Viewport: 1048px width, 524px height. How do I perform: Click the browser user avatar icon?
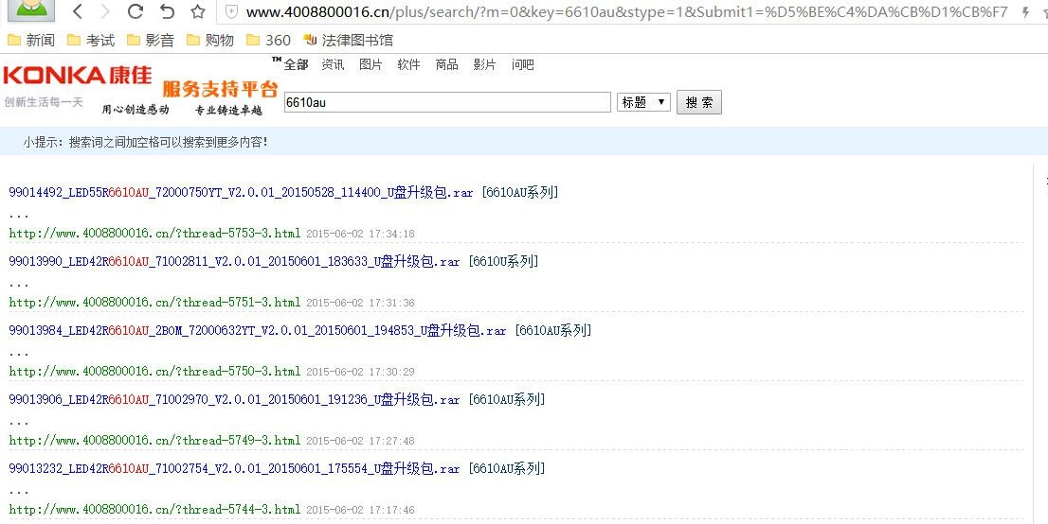tap(32, 9)
